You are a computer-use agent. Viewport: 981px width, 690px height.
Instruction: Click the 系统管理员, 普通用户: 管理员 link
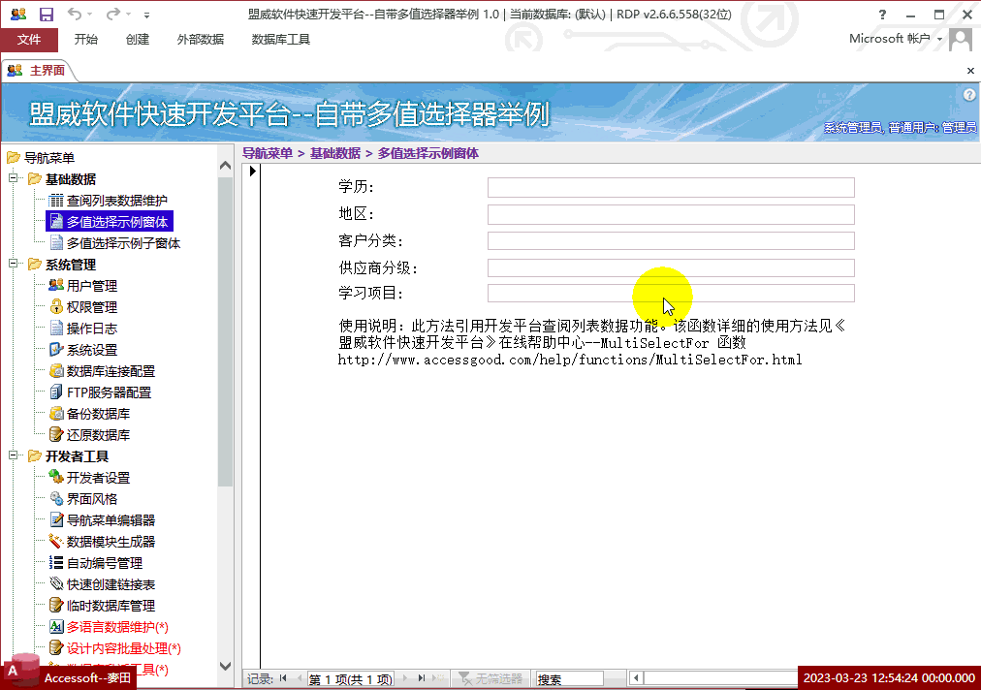pyautogui.click(x=900, y=128)
